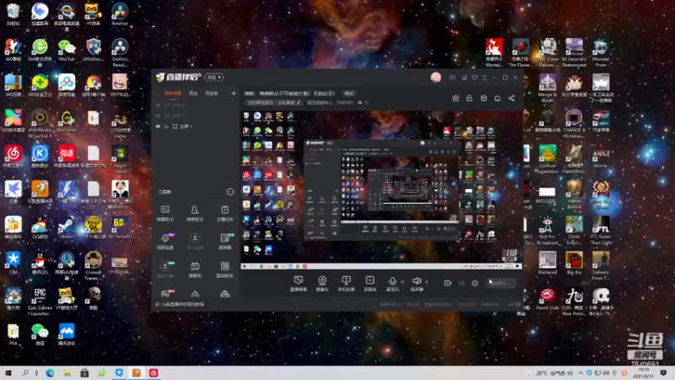
Task: Add a live screen capture source
Action: [x=299, y=284]
